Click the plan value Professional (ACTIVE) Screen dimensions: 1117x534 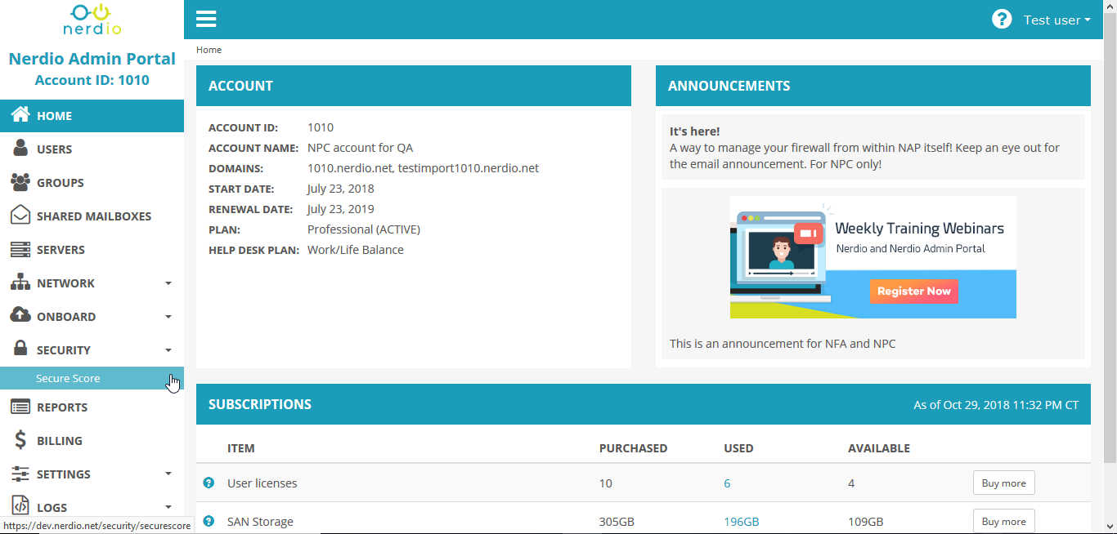364,229
